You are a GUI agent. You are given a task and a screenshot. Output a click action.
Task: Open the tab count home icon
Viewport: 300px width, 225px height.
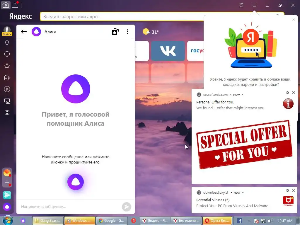(6, 5)
